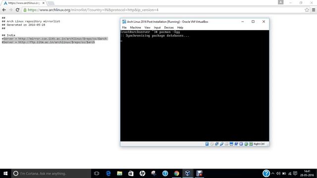
Task: Close the VirtualBox VM window
Action: [264, 22]
